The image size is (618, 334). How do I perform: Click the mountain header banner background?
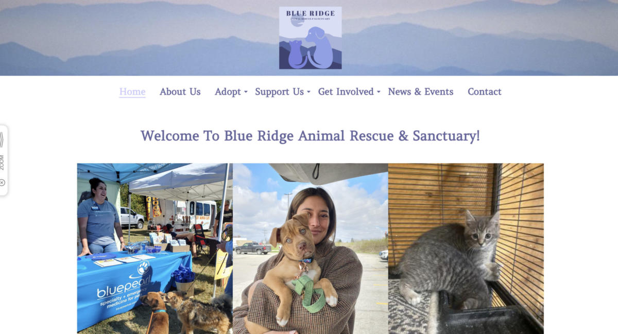pyautogui.click(x=463, y=38)
